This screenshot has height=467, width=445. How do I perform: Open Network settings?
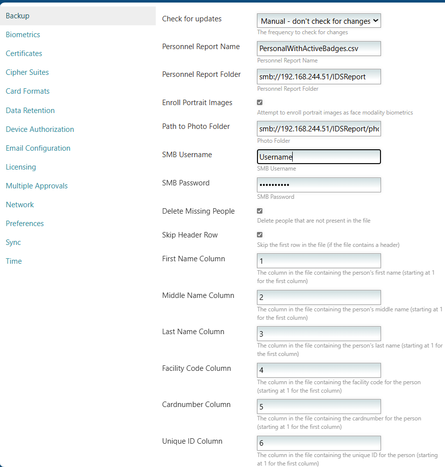pyautogui.click(x=20, y=205)
